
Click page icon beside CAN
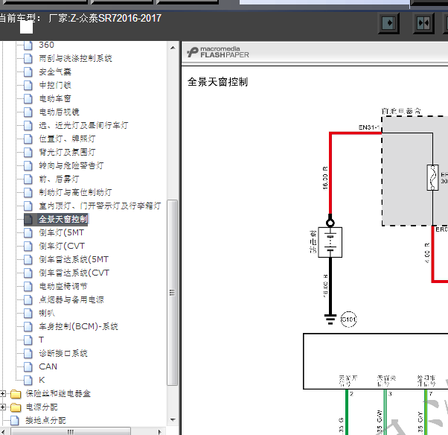[28, 367]
